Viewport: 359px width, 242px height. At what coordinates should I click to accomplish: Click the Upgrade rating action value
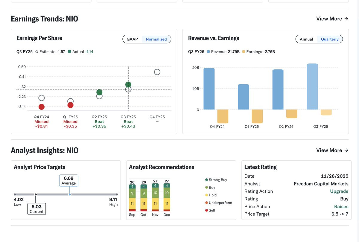339,191
